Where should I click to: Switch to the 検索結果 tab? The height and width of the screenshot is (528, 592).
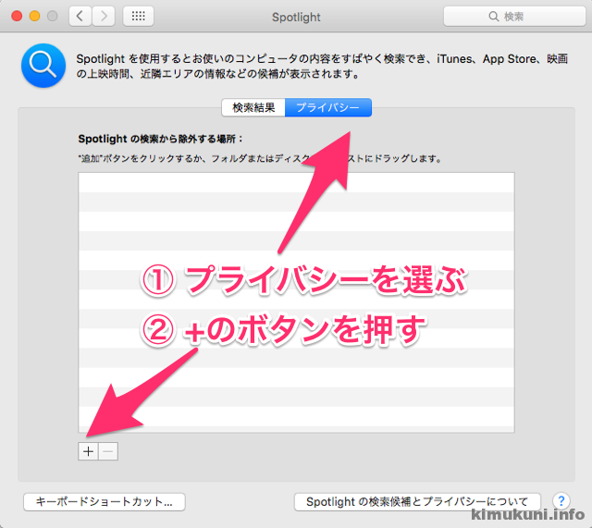(x=253, y=107)
